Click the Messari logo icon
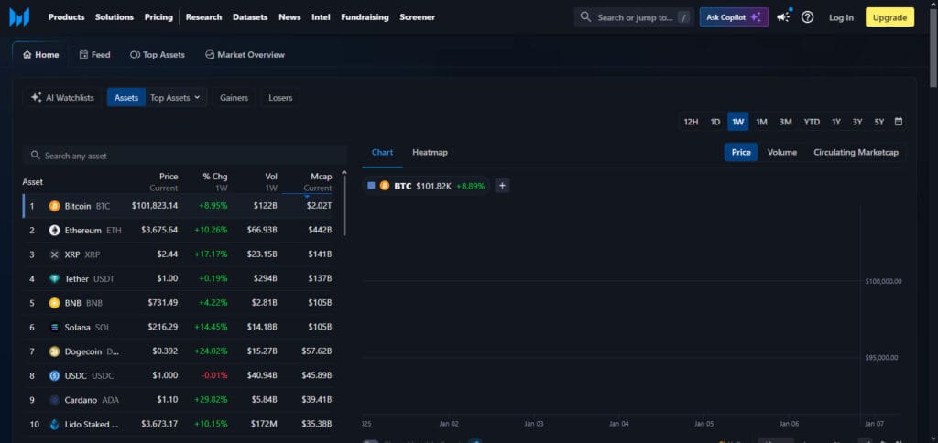The height and width of the screenshot is (443, 938). [x=19, y=17]
